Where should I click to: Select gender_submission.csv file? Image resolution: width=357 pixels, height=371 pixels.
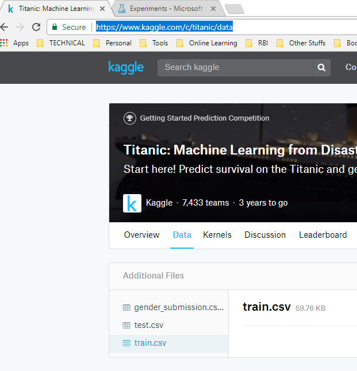coord(178,307)
